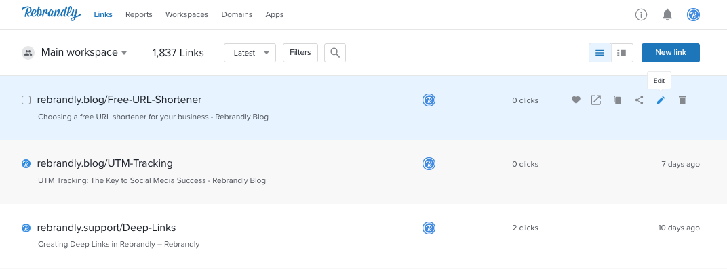Click the Filters button
Viewport: 727px width, 269px height.
coord(300,53)
